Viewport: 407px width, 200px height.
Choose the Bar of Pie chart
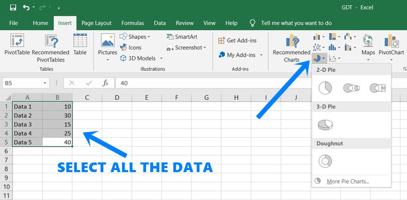[x=377, y=88]
